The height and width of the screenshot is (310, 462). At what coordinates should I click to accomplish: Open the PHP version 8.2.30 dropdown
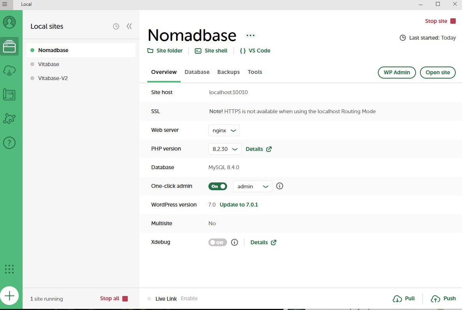(225, 149)
